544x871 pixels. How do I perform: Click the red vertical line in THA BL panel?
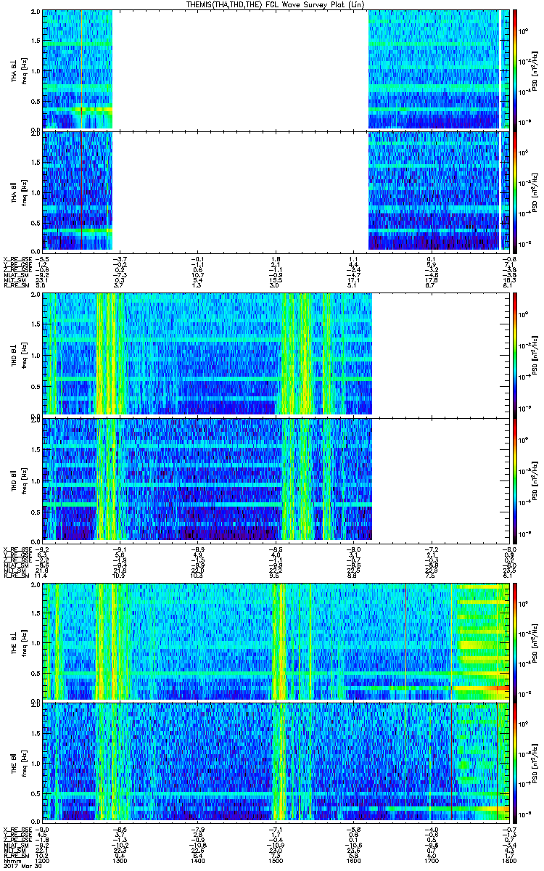[81, 70]
